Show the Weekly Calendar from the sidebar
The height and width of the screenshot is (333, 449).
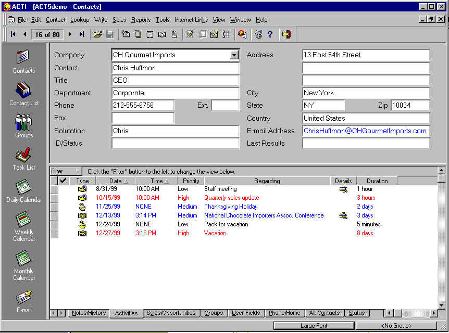[x=24, y=226]
